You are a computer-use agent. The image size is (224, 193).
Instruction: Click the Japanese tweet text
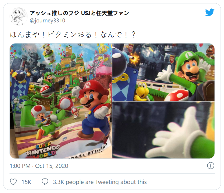(x=73, y=35)
